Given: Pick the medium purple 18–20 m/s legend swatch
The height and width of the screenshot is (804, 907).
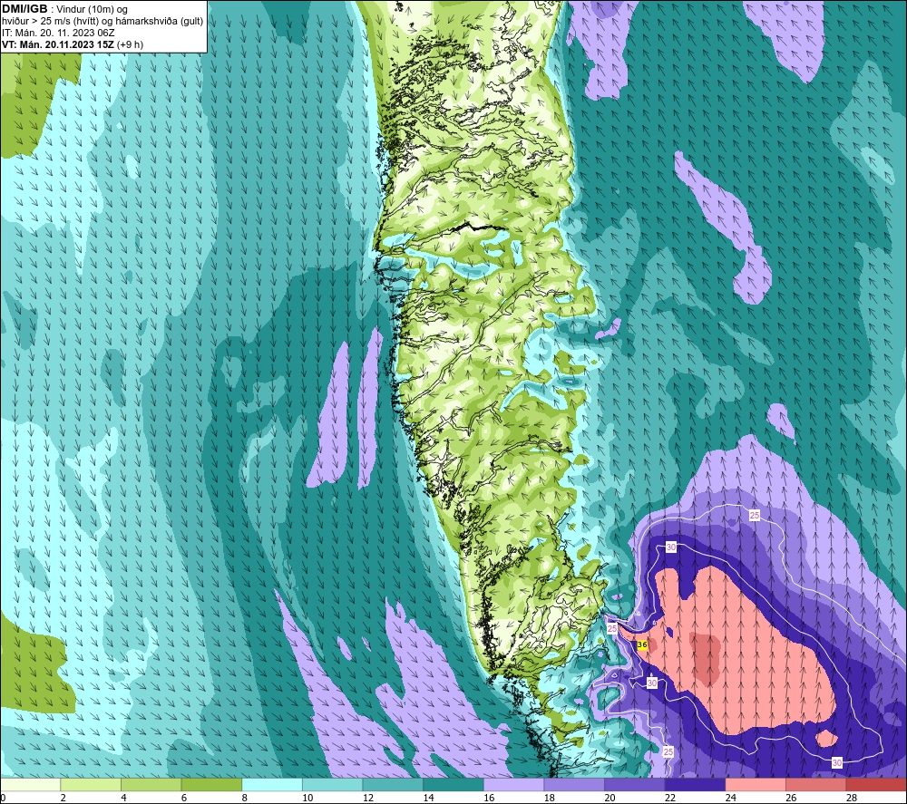Looking at the screenshot, I should [574, 784].
